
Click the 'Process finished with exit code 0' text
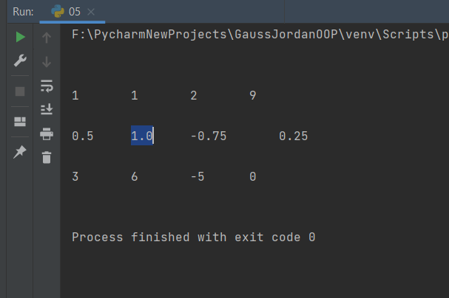click(x=194, y=238)
